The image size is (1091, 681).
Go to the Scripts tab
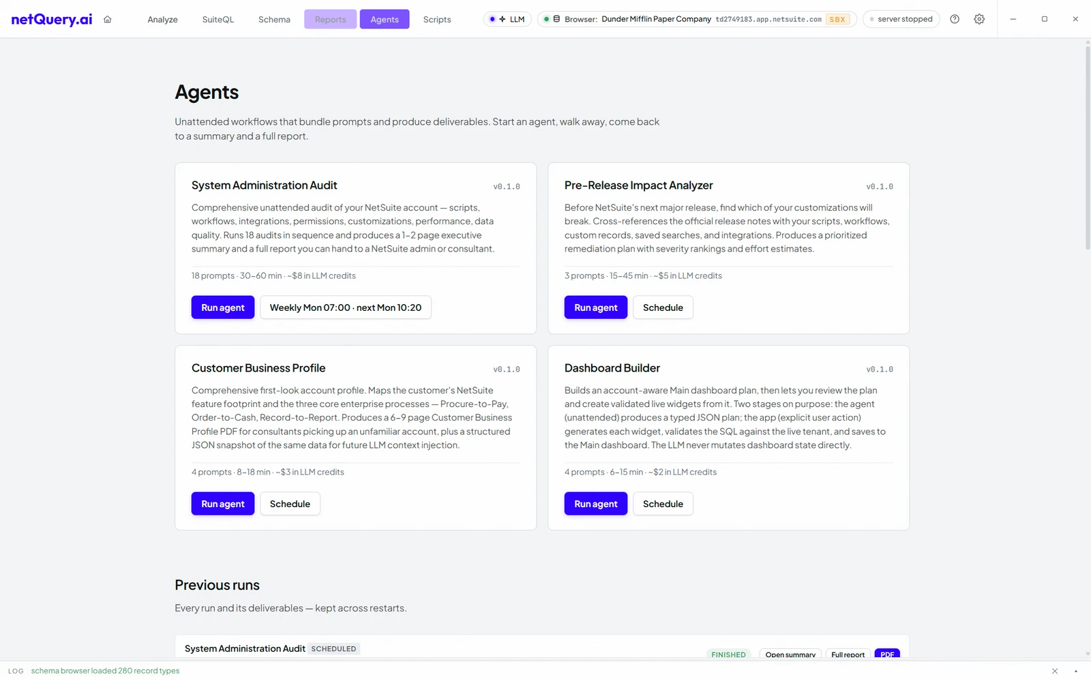(x=437, y=19)
